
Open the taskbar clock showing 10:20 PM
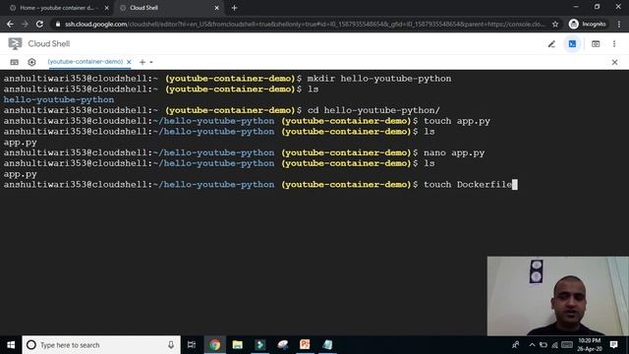[590, 345]
